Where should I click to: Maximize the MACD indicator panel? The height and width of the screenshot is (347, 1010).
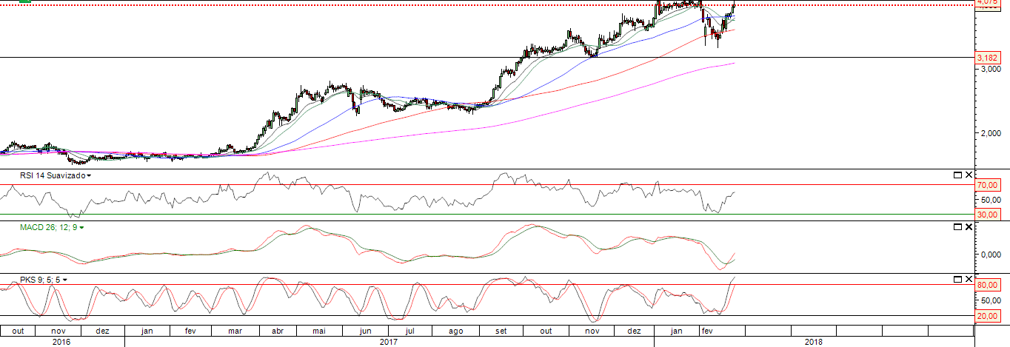click(x=957, y=226)
